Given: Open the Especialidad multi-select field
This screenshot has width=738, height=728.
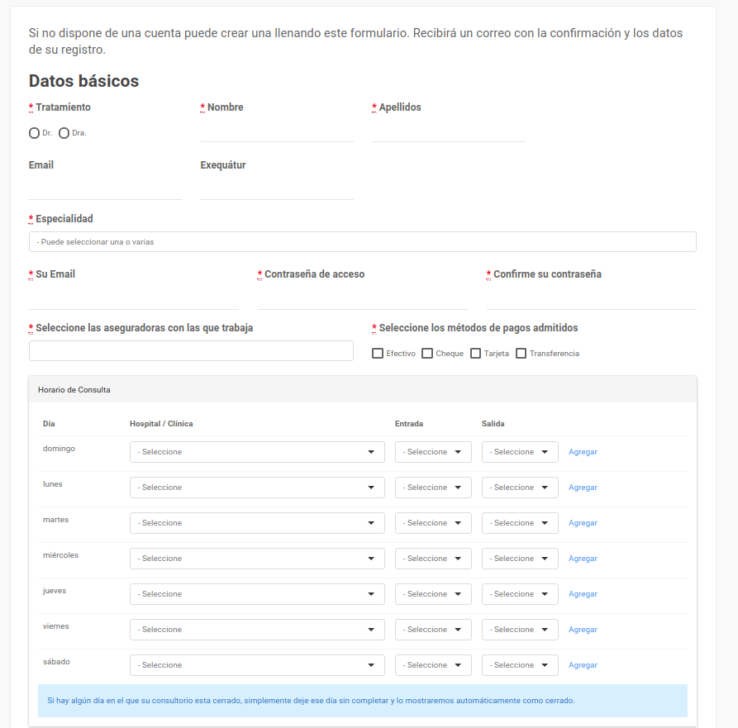Looking at the screenshot, I should point(362,242).
